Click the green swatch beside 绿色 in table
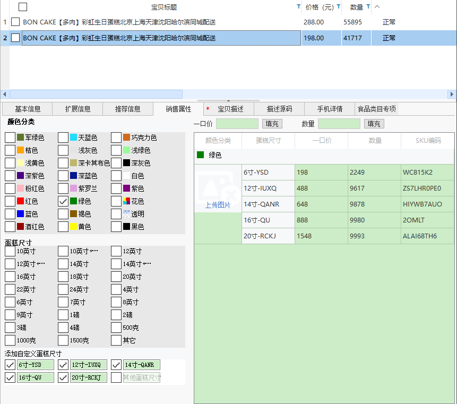 click(201, 155)
